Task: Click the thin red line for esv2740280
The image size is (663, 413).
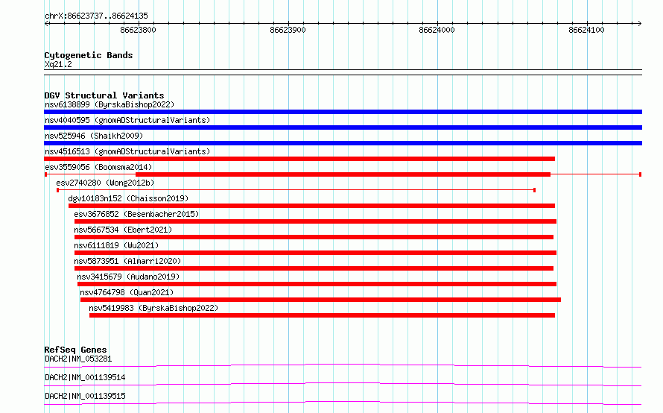Action: point(296,190)
